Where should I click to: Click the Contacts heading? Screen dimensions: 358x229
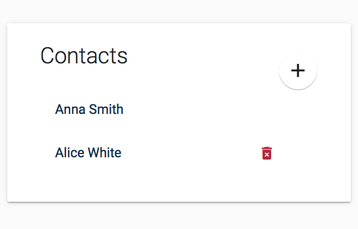[84, 56]
